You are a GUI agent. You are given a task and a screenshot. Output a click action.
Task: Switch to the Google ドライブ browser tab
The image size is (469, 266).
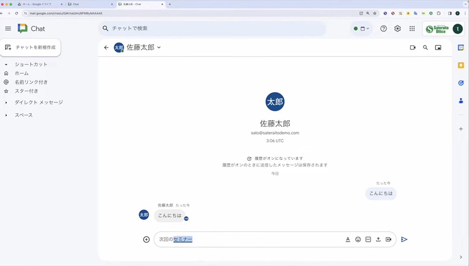40,4
